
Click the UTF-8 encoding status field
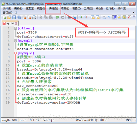pos(103,120)
